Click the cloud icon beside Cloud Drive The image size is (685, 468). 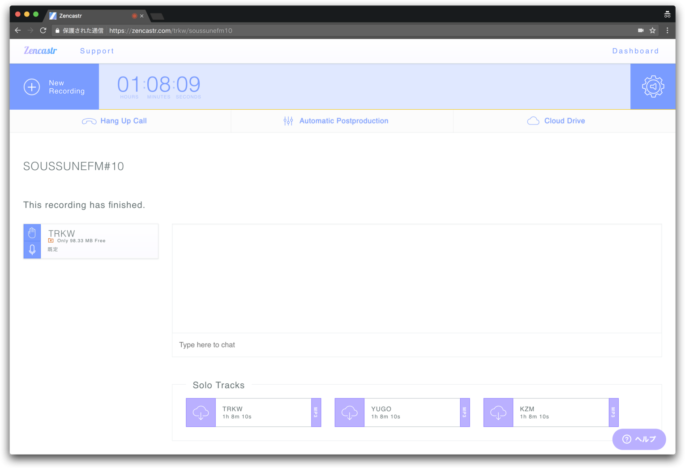533,121
